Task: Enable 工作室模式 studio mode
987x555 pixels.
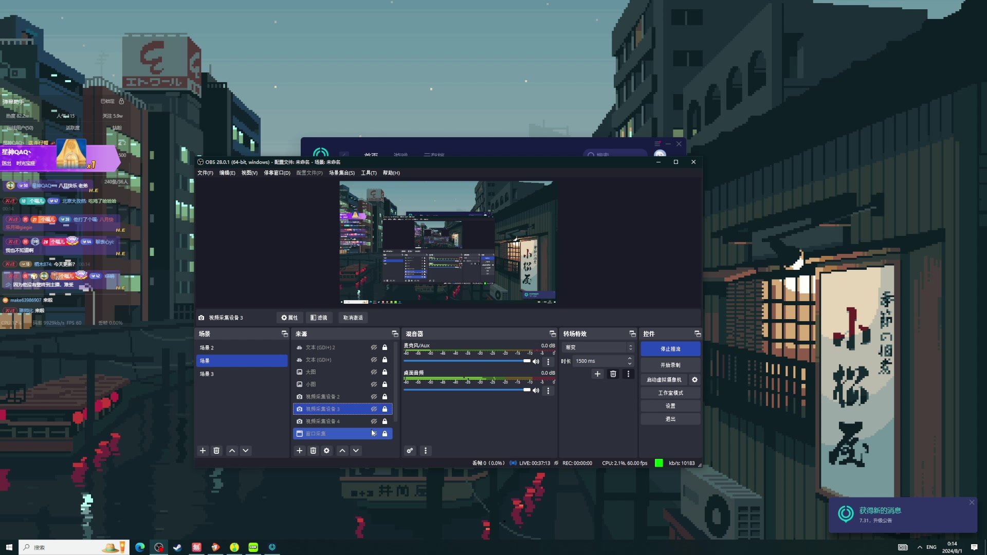Action: (670, 393)
